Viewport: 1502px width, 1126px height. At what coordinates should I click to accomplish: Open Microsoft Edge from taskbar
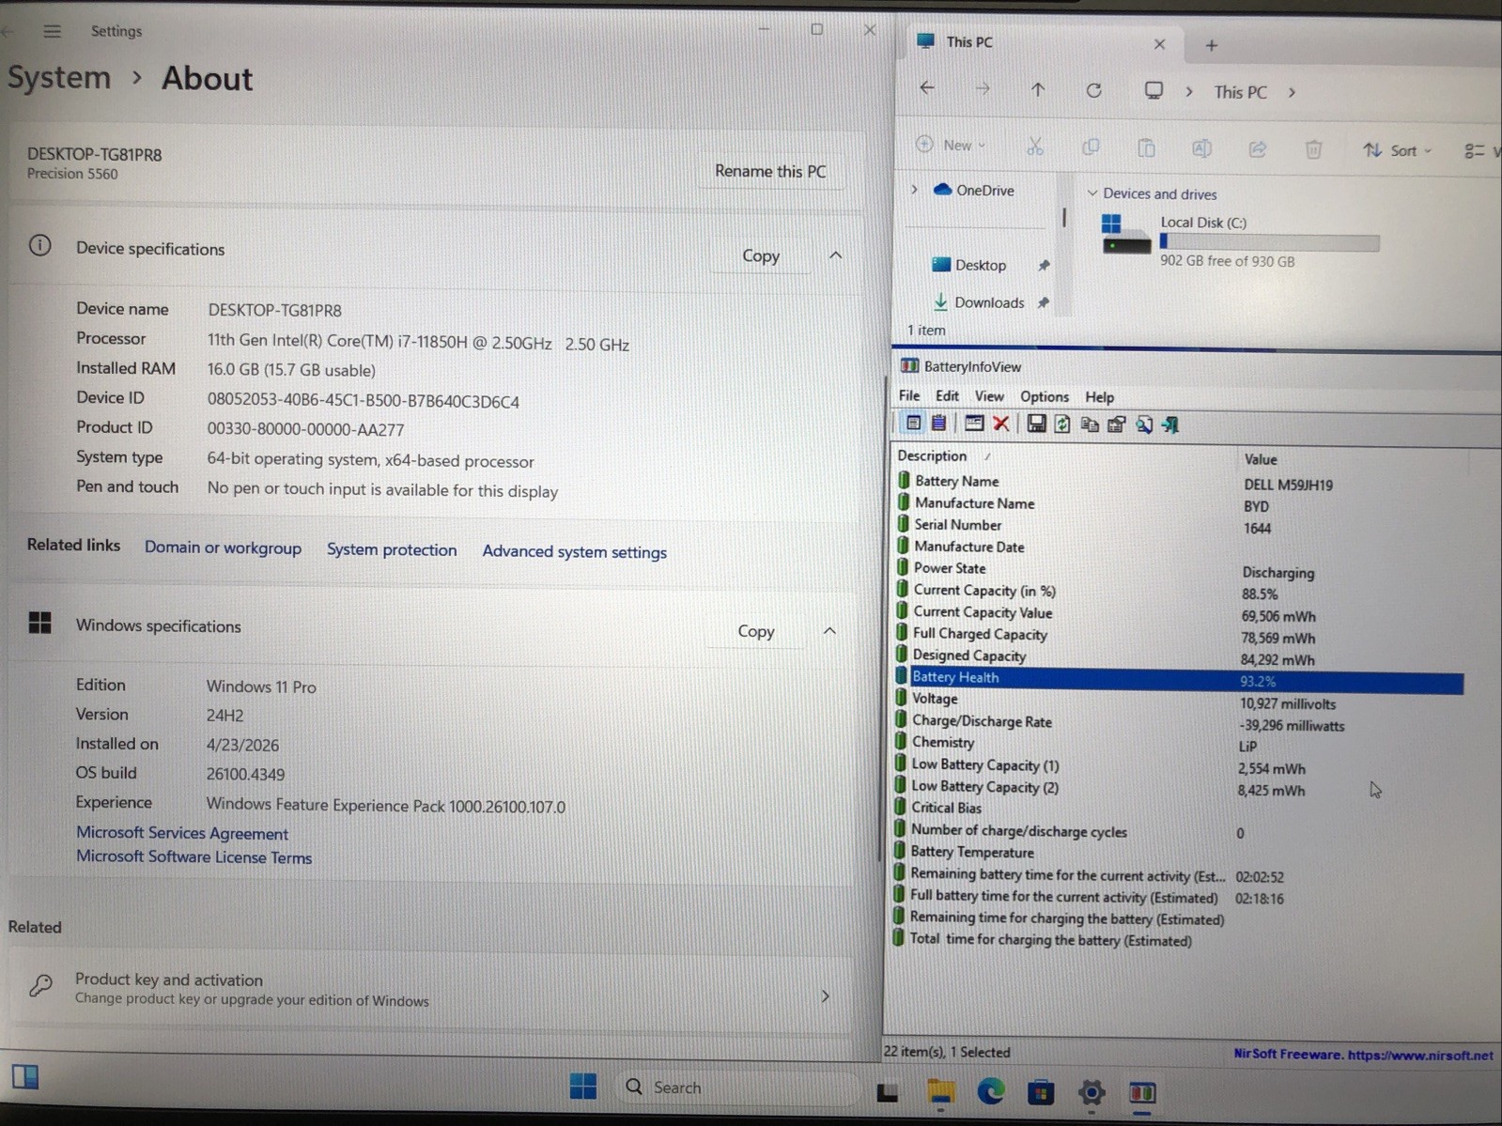coord(990,1091)
